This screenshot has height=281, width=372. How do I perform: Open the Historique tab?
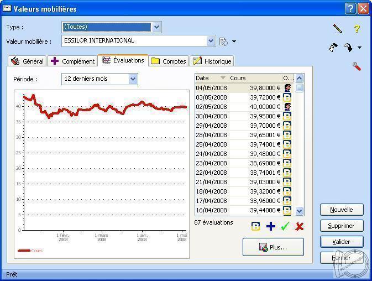pyautogui.click(x=212, y=61)
